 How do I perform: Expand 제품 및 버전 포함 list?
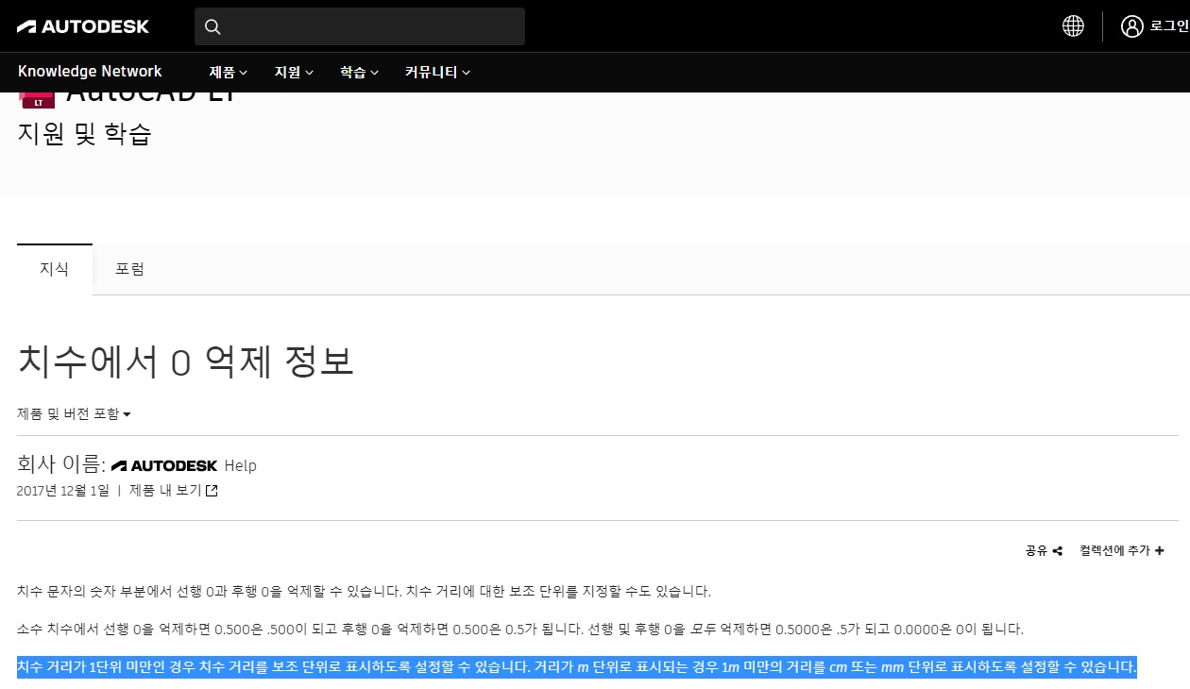tap(74, 413)
